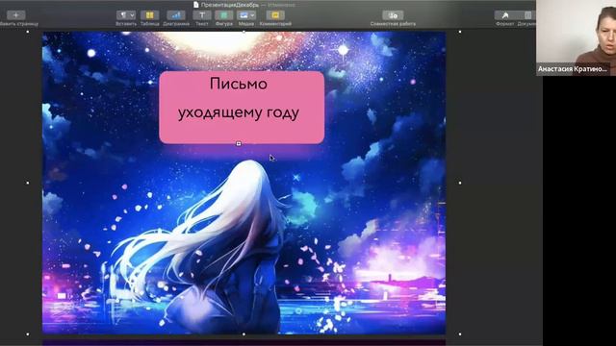Open Collaborate (Совместная работа) button

pos(393,15)
